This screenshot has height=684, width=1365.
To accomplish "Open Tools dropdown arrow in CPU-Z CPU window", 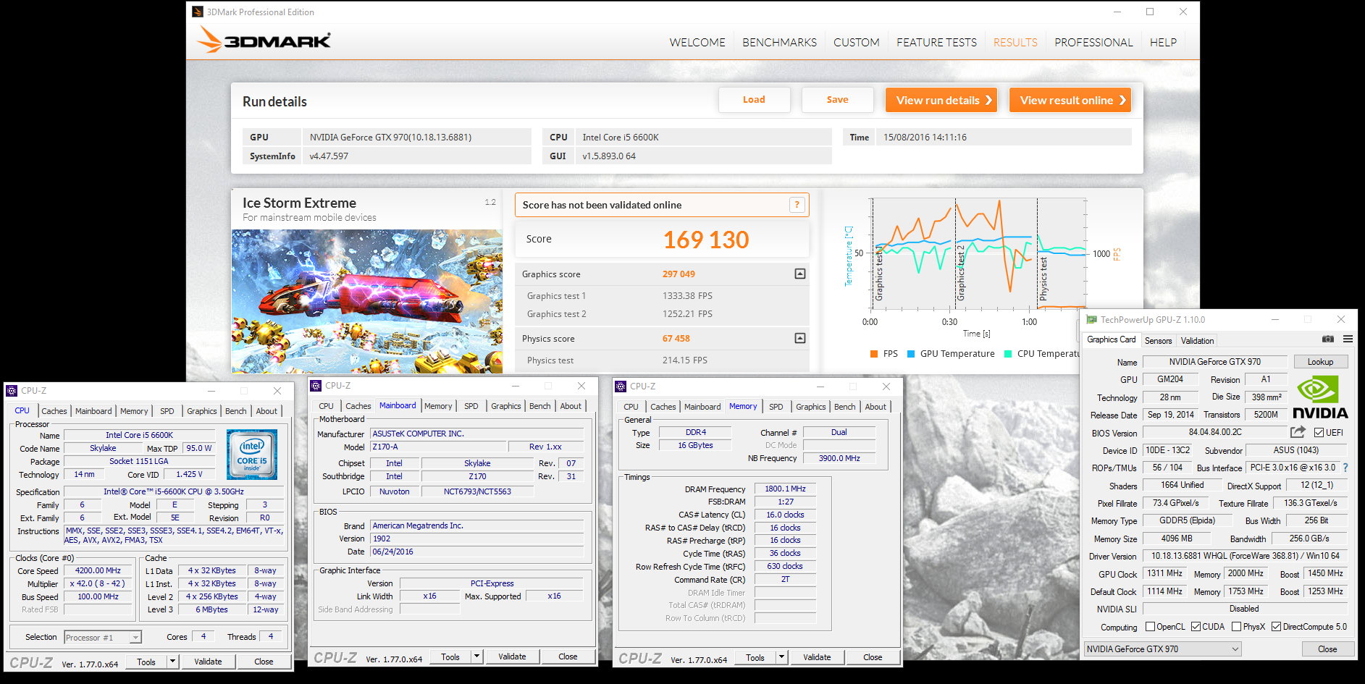I will (172, 662).
